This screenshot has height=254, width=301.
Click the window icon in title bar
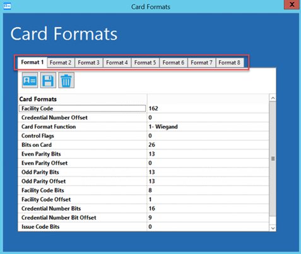click(x=8, y=6)
